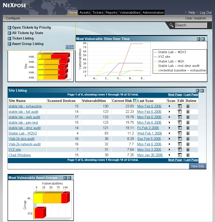This screenshot has height=222, width=215.
Task: Jump to Last Page at bottom
Action: pyautogui.click(x=191, y=160)
